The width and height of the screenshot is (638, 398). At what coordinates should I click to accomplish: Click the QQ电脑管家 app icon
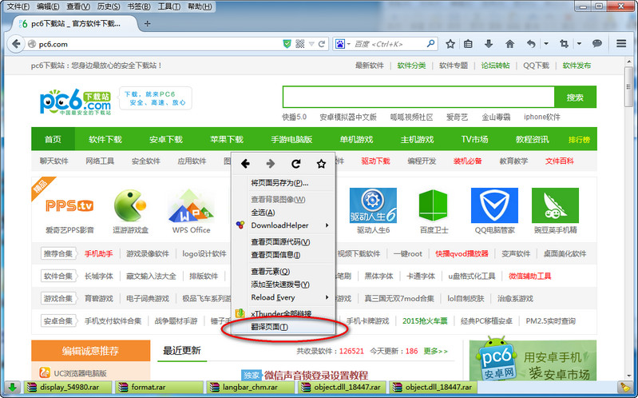[494, 205]
